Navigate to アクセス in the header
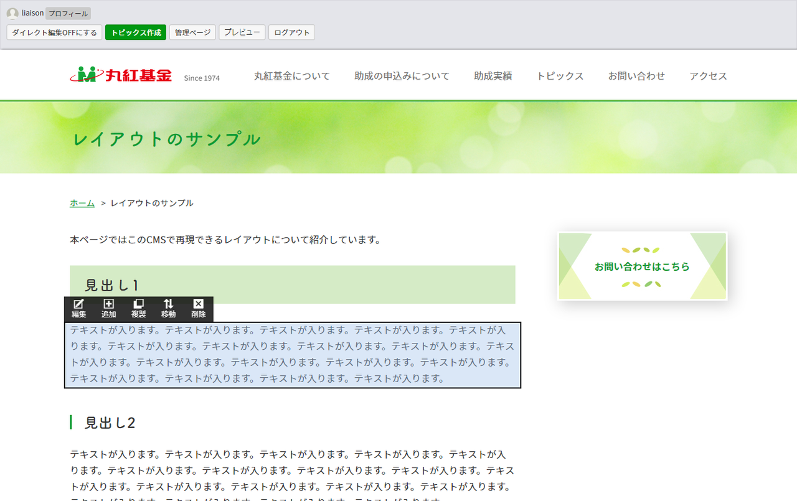This screenshot has width=797, height=501. [x=708, y=76]
